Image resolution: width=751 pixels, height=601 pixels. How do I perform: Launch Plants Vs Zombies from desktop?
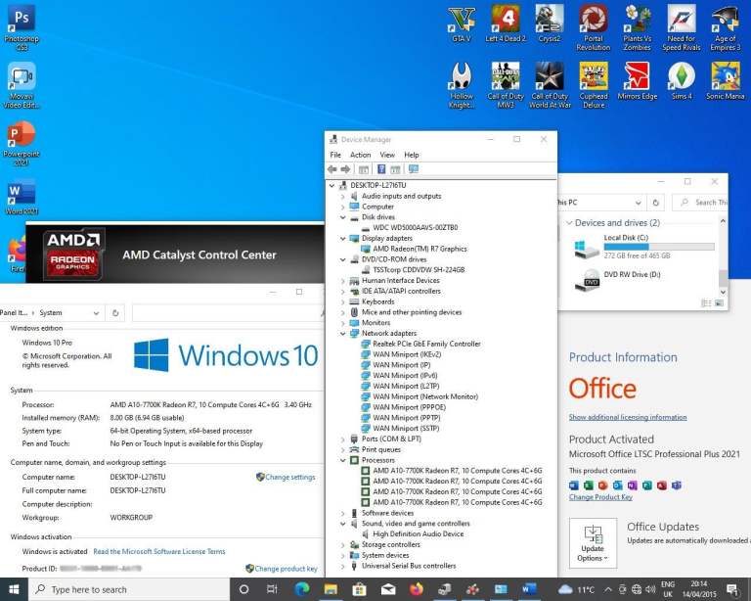pos(638,23)
